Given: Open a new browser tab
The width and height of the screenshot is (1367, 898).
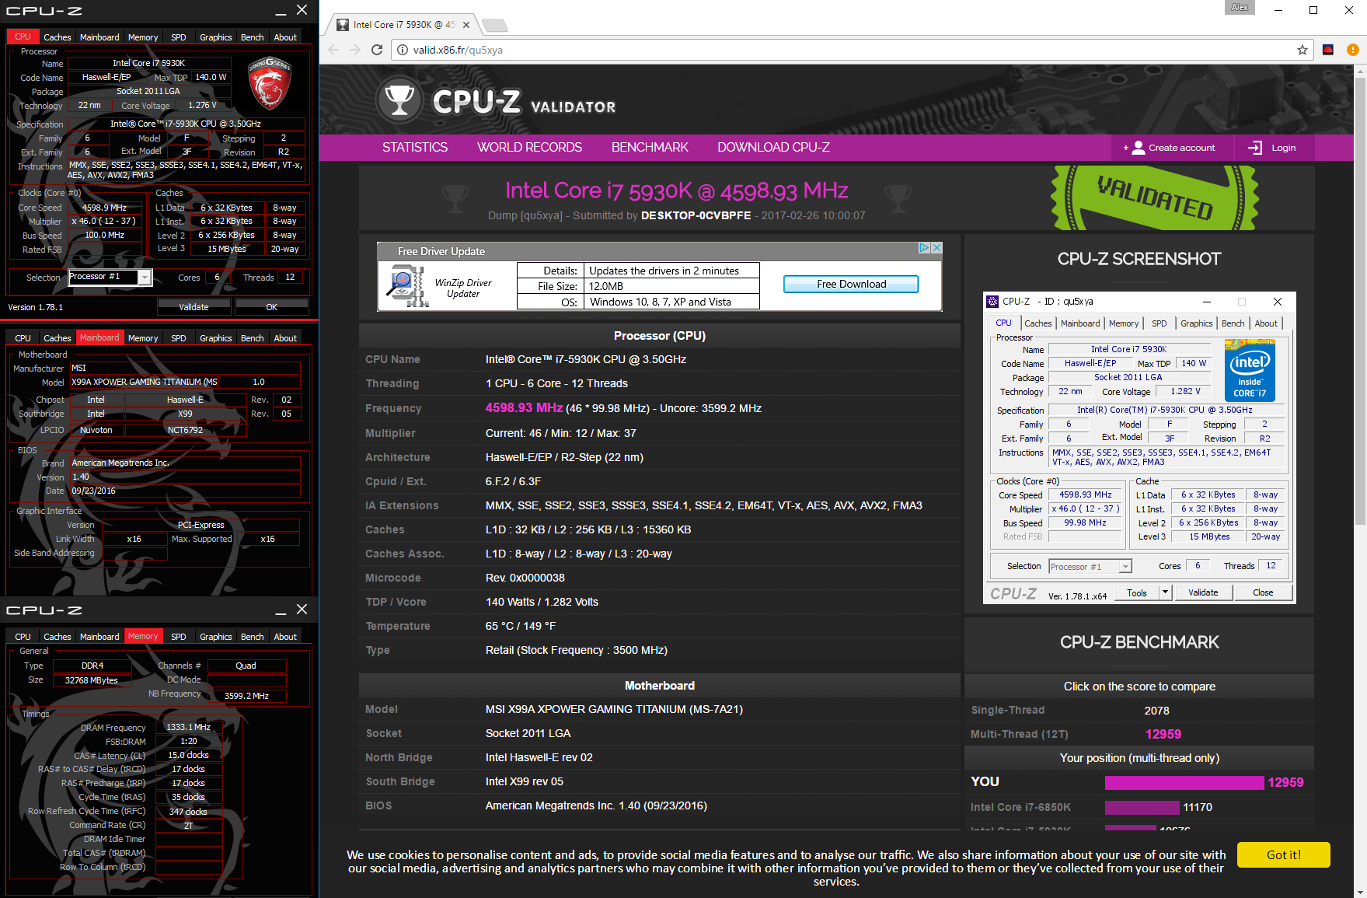Looking at the screenshot, I should click(x=495, y=26).
